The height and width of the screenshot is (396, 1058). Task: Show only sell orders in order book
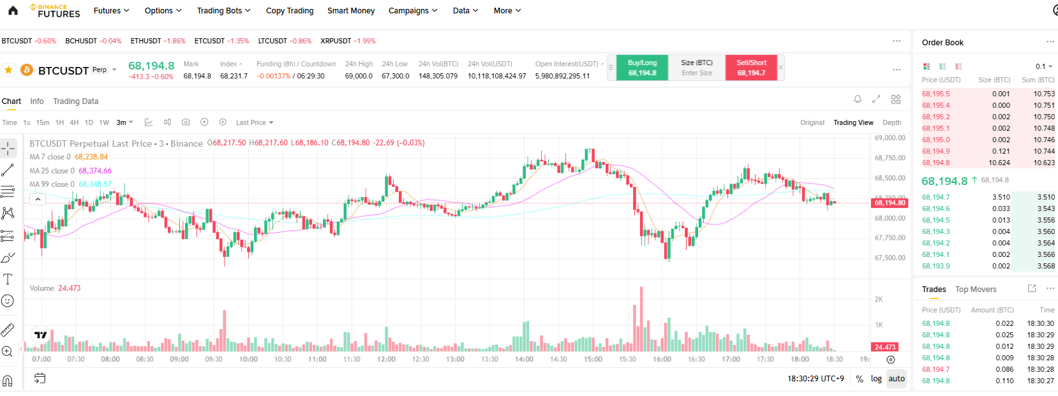[958, 66]
